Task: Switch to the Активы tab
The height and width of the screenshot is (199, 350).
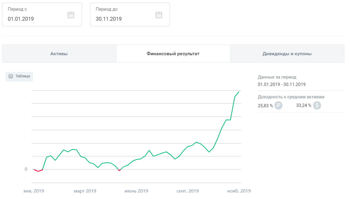Action: point(59,54)
